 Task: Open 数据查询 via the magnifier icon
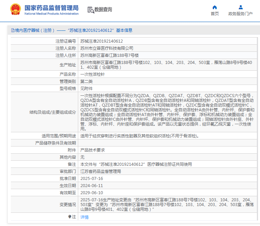pyautogui.click(x=91, y=10)
